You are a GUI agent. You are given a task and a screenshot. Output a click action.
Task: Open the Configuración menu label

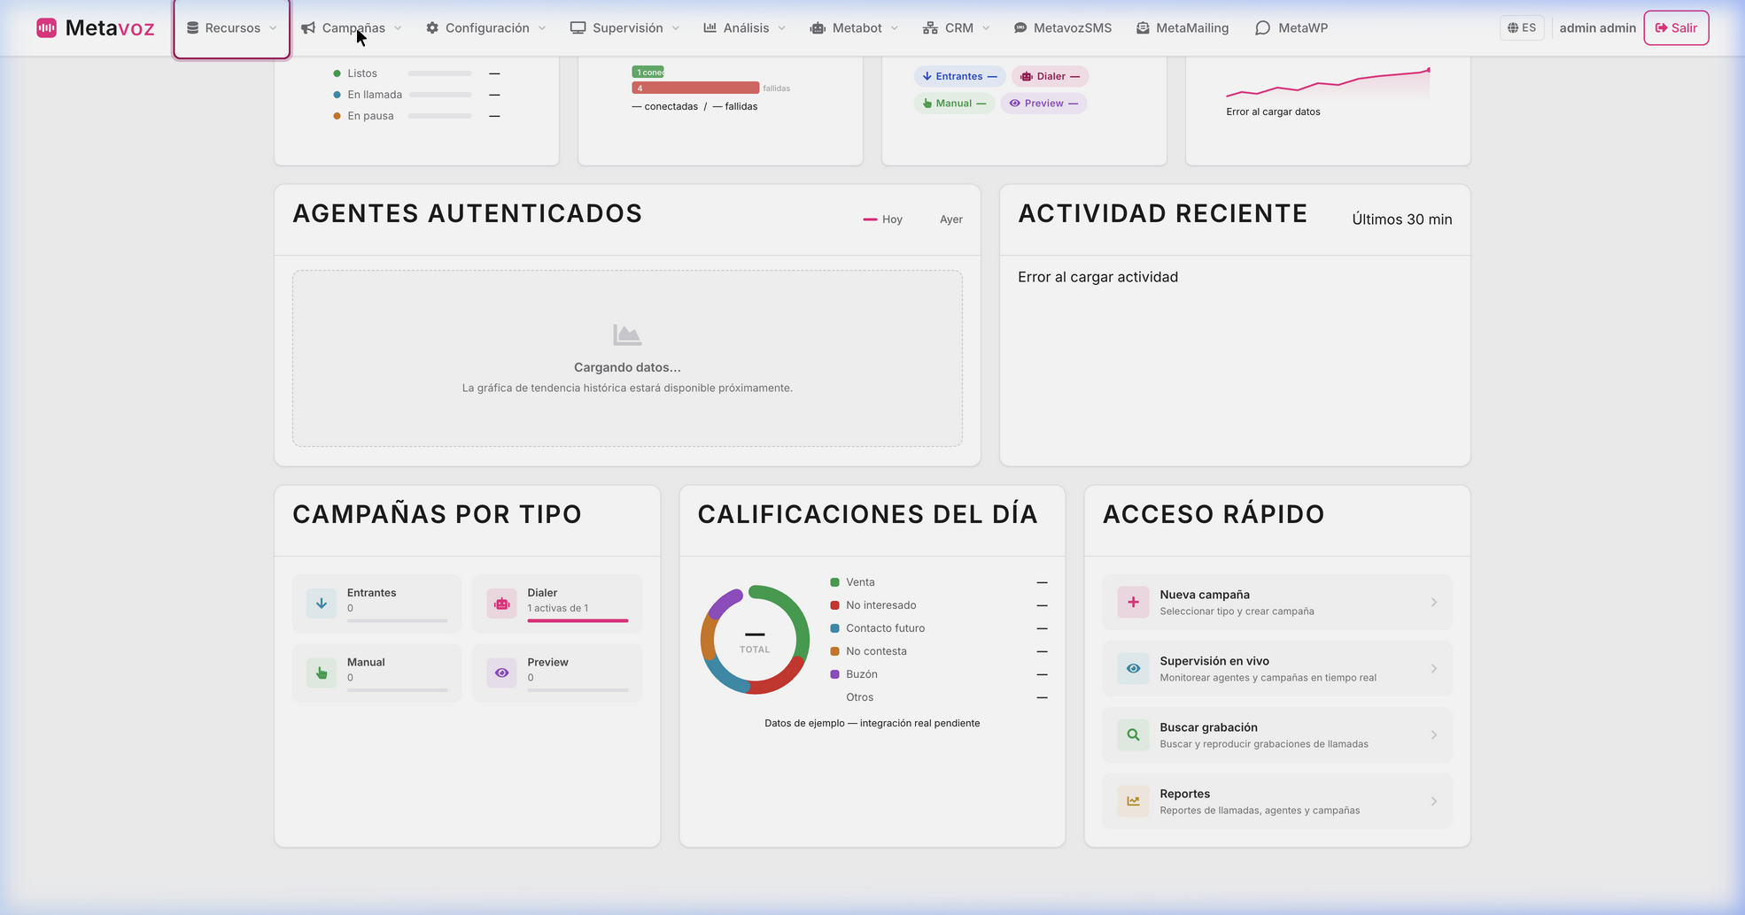click(x=487, y=28)
